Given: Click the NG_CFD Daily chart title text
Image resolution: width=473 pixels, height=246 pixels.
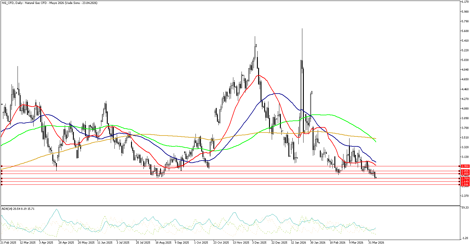Looking at the screenshot, I should (49, 3).
